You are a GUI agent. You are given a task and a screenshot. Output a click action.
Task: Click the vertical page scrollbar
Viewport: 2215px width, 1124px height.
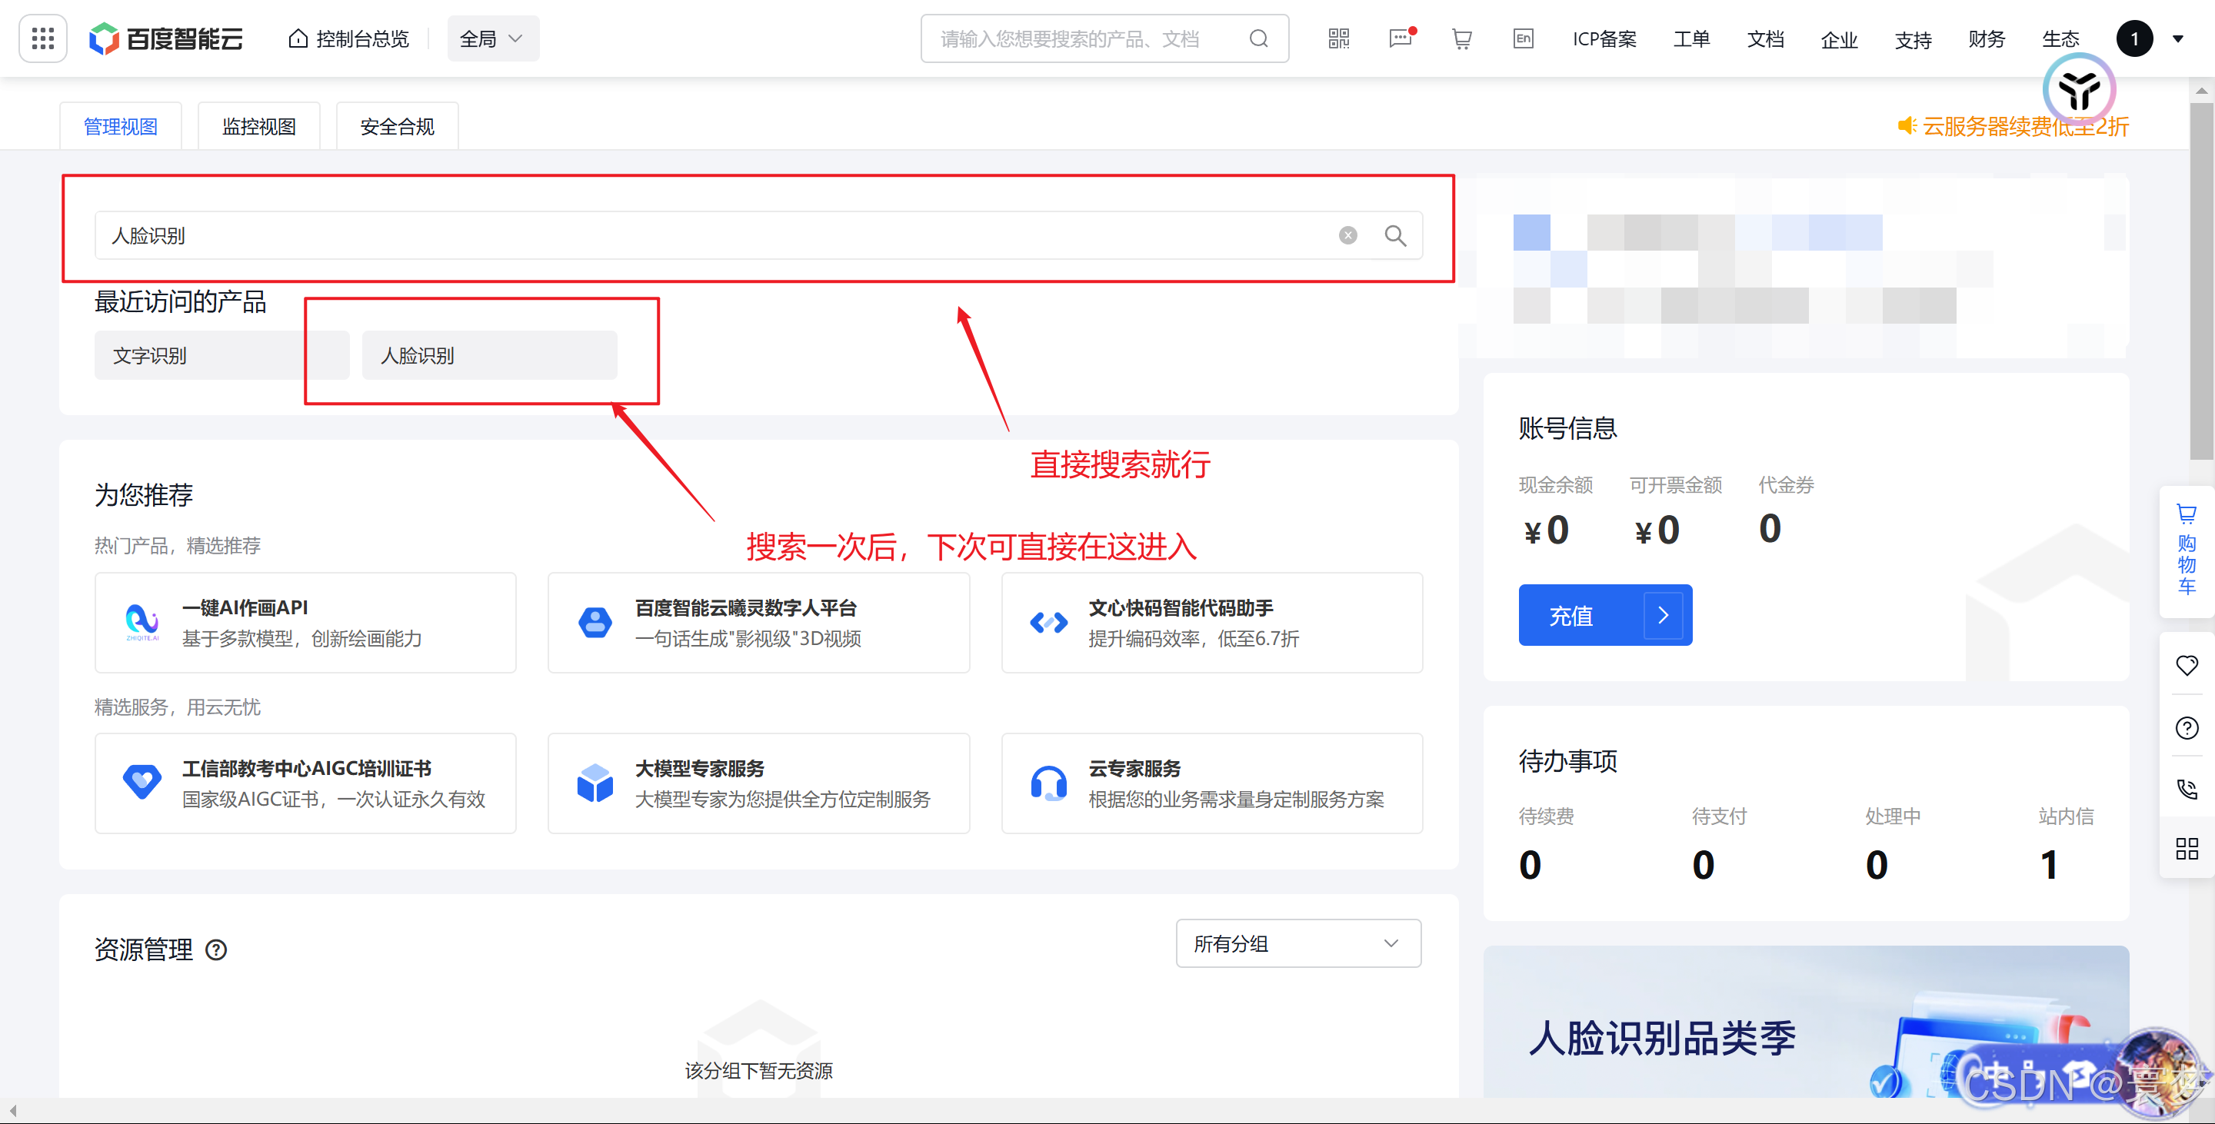tap(2201, 284)
